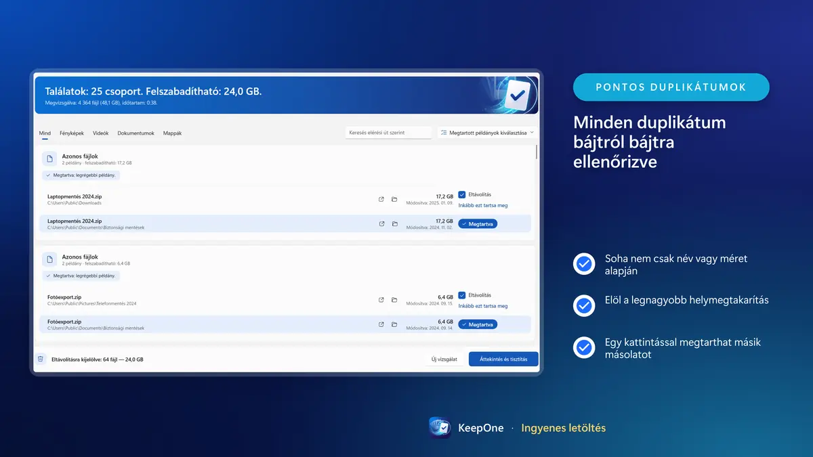Click trash icon beside Eltávolításra kijelölve
This screenshot has width=813, height=457.
41,359
